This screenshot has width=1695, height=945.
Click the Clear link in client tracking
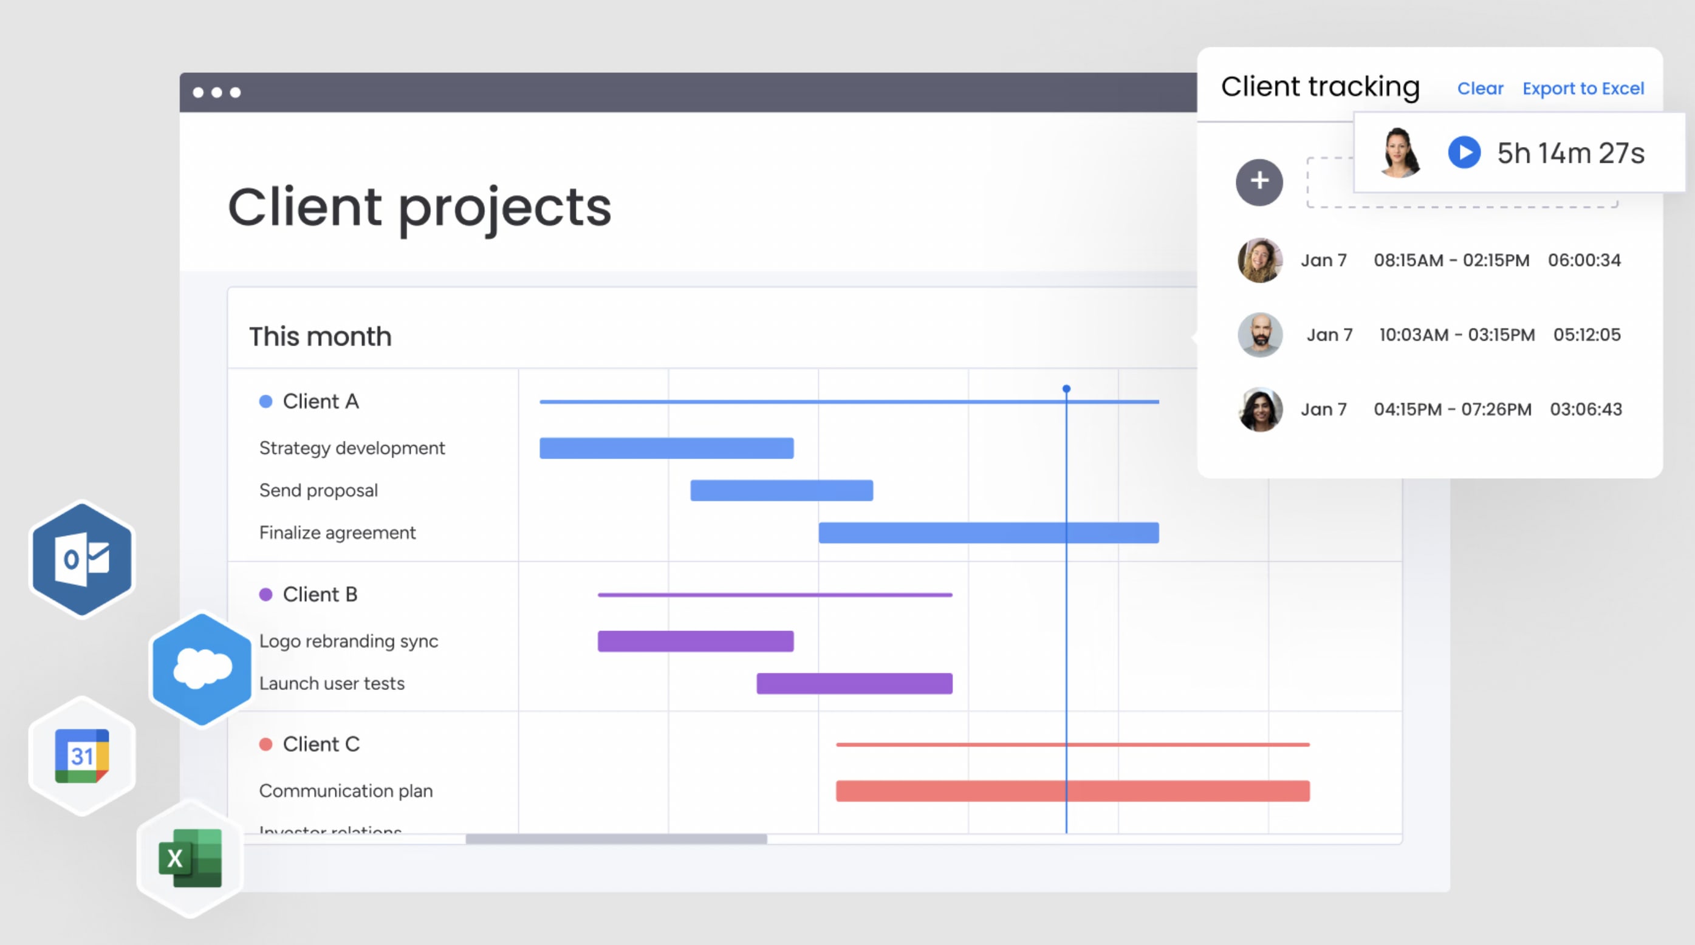tap(1479, 87)
